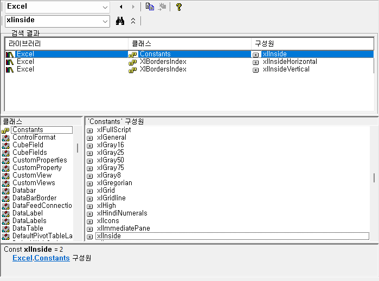This screenshot has width=379, height=281.
Task: Select the xlInsideVertical search result
Action: click(x=286, y=69)
